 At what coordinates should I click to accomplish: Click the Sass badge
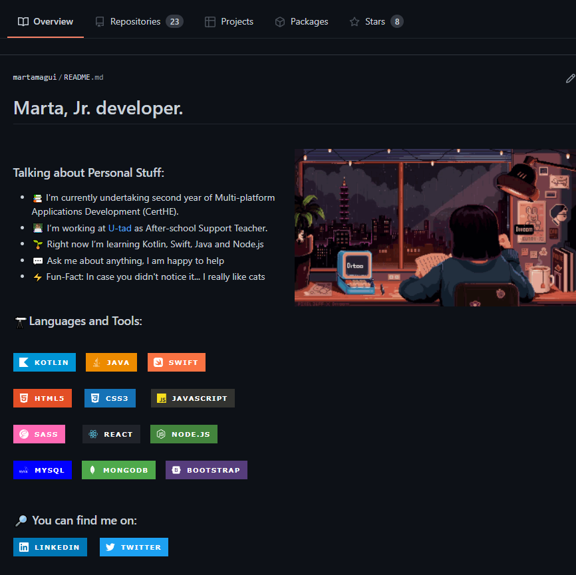39,434
